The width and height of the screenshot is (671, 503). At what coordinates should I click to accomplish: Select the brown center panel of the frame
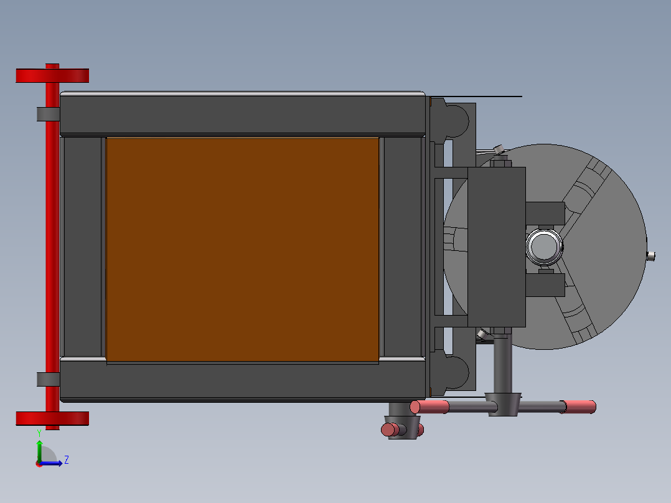click(x=242, y=249)
